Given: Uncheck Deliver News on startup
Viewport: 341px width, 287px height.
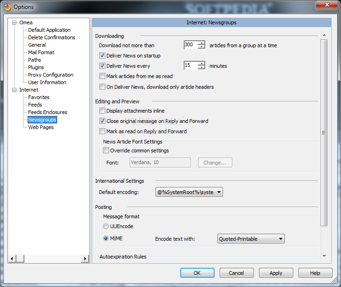Looking at the screenshot, I should point(102,56).
